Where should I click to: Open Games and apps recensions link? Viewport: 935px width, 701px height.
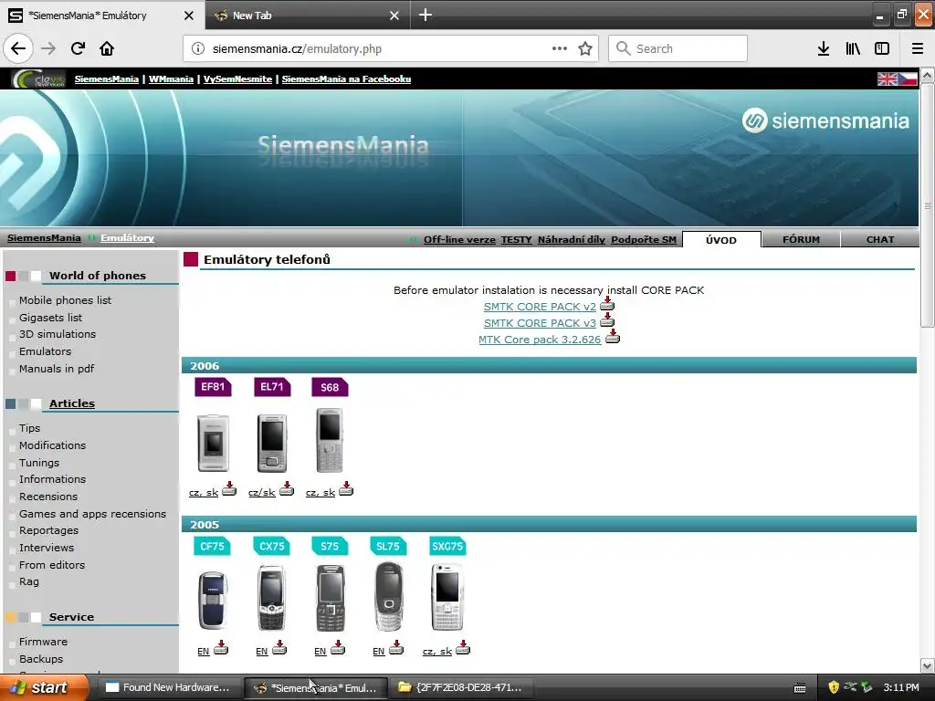[92, 514]
